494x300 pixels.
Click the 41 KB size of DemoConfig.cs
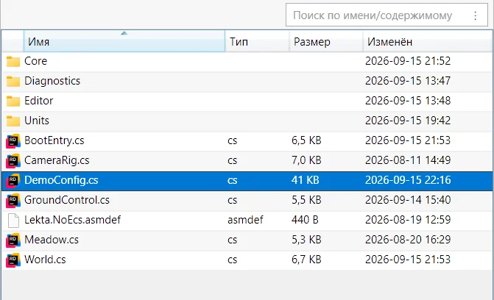point(306,180)
